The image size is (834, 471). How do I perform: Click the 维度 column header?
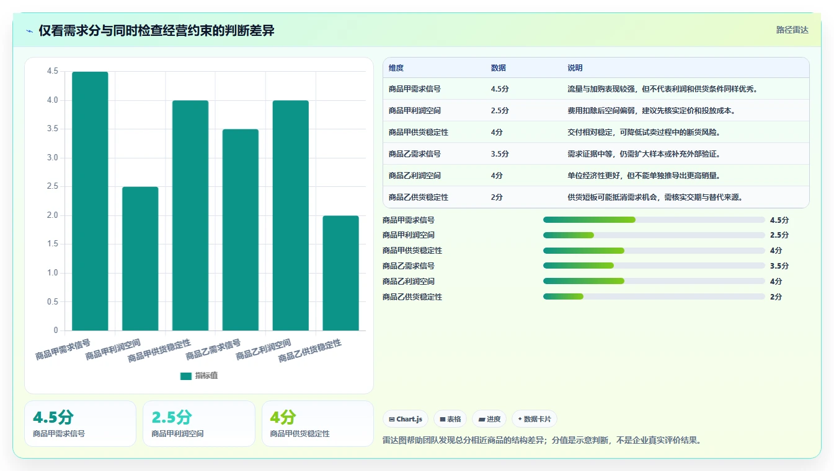click(x=396, y=68)
